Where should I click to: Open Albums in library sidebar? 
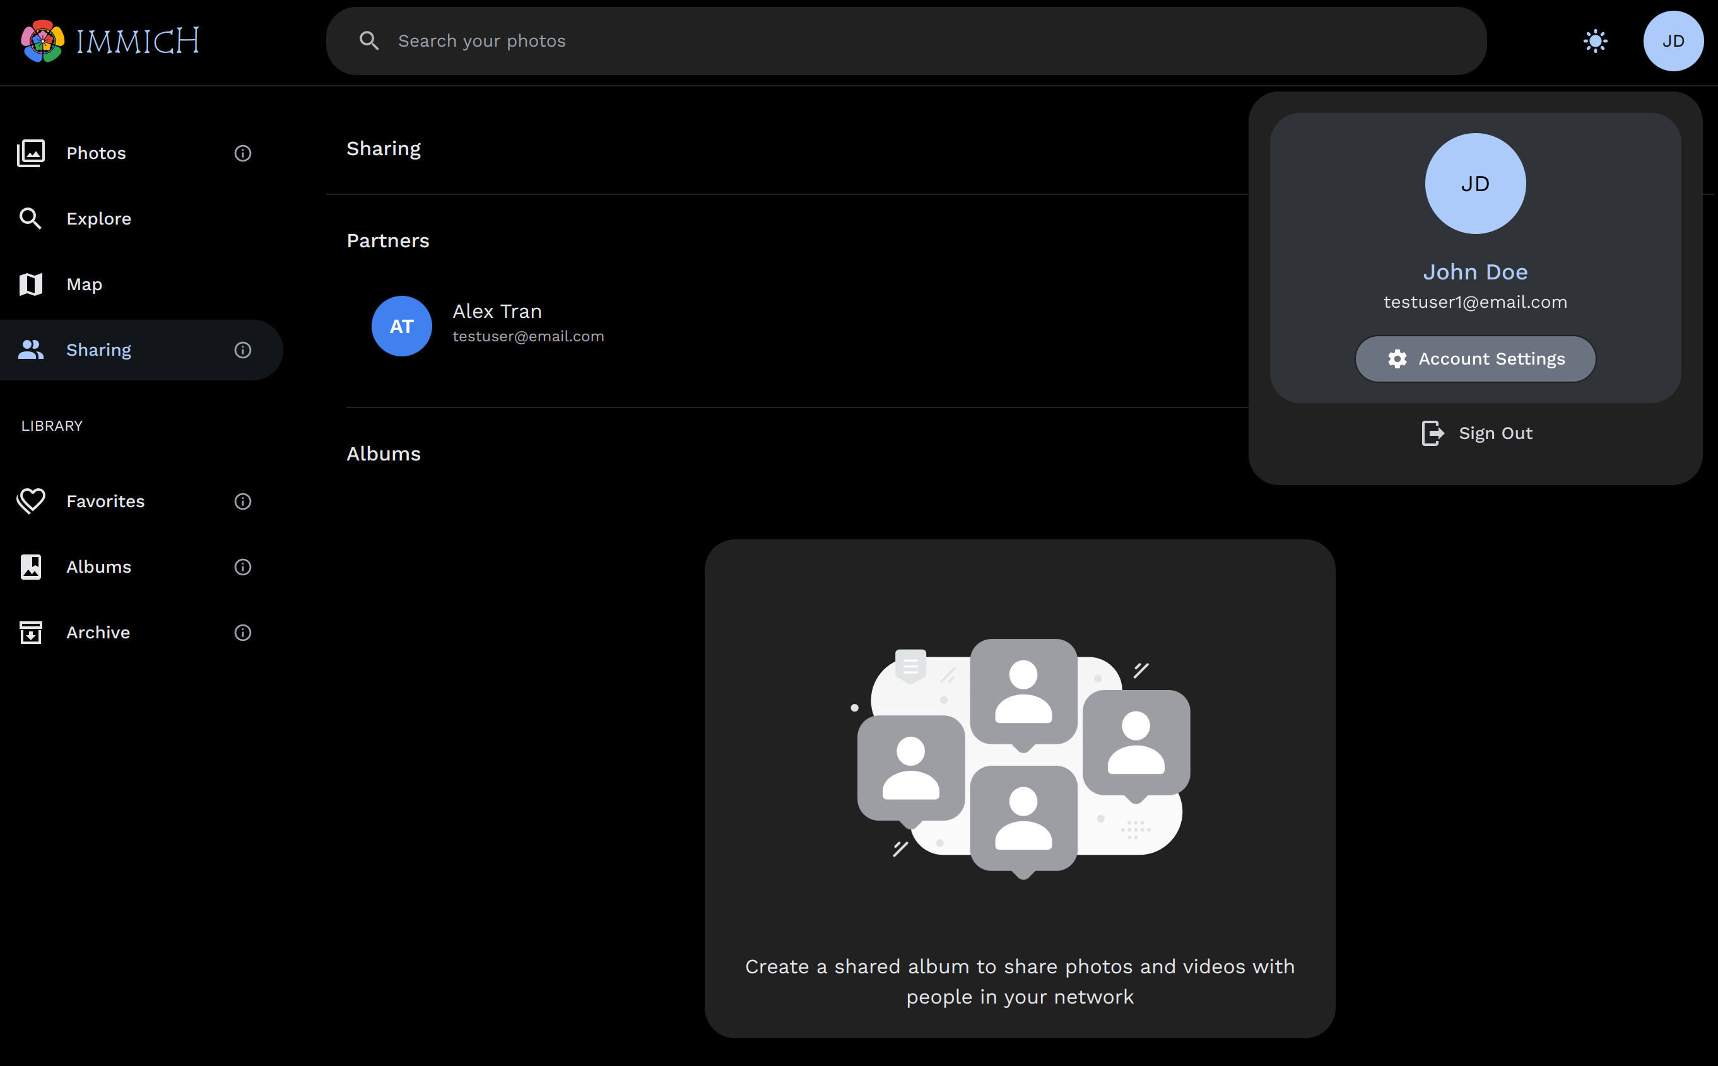(98, 567)
